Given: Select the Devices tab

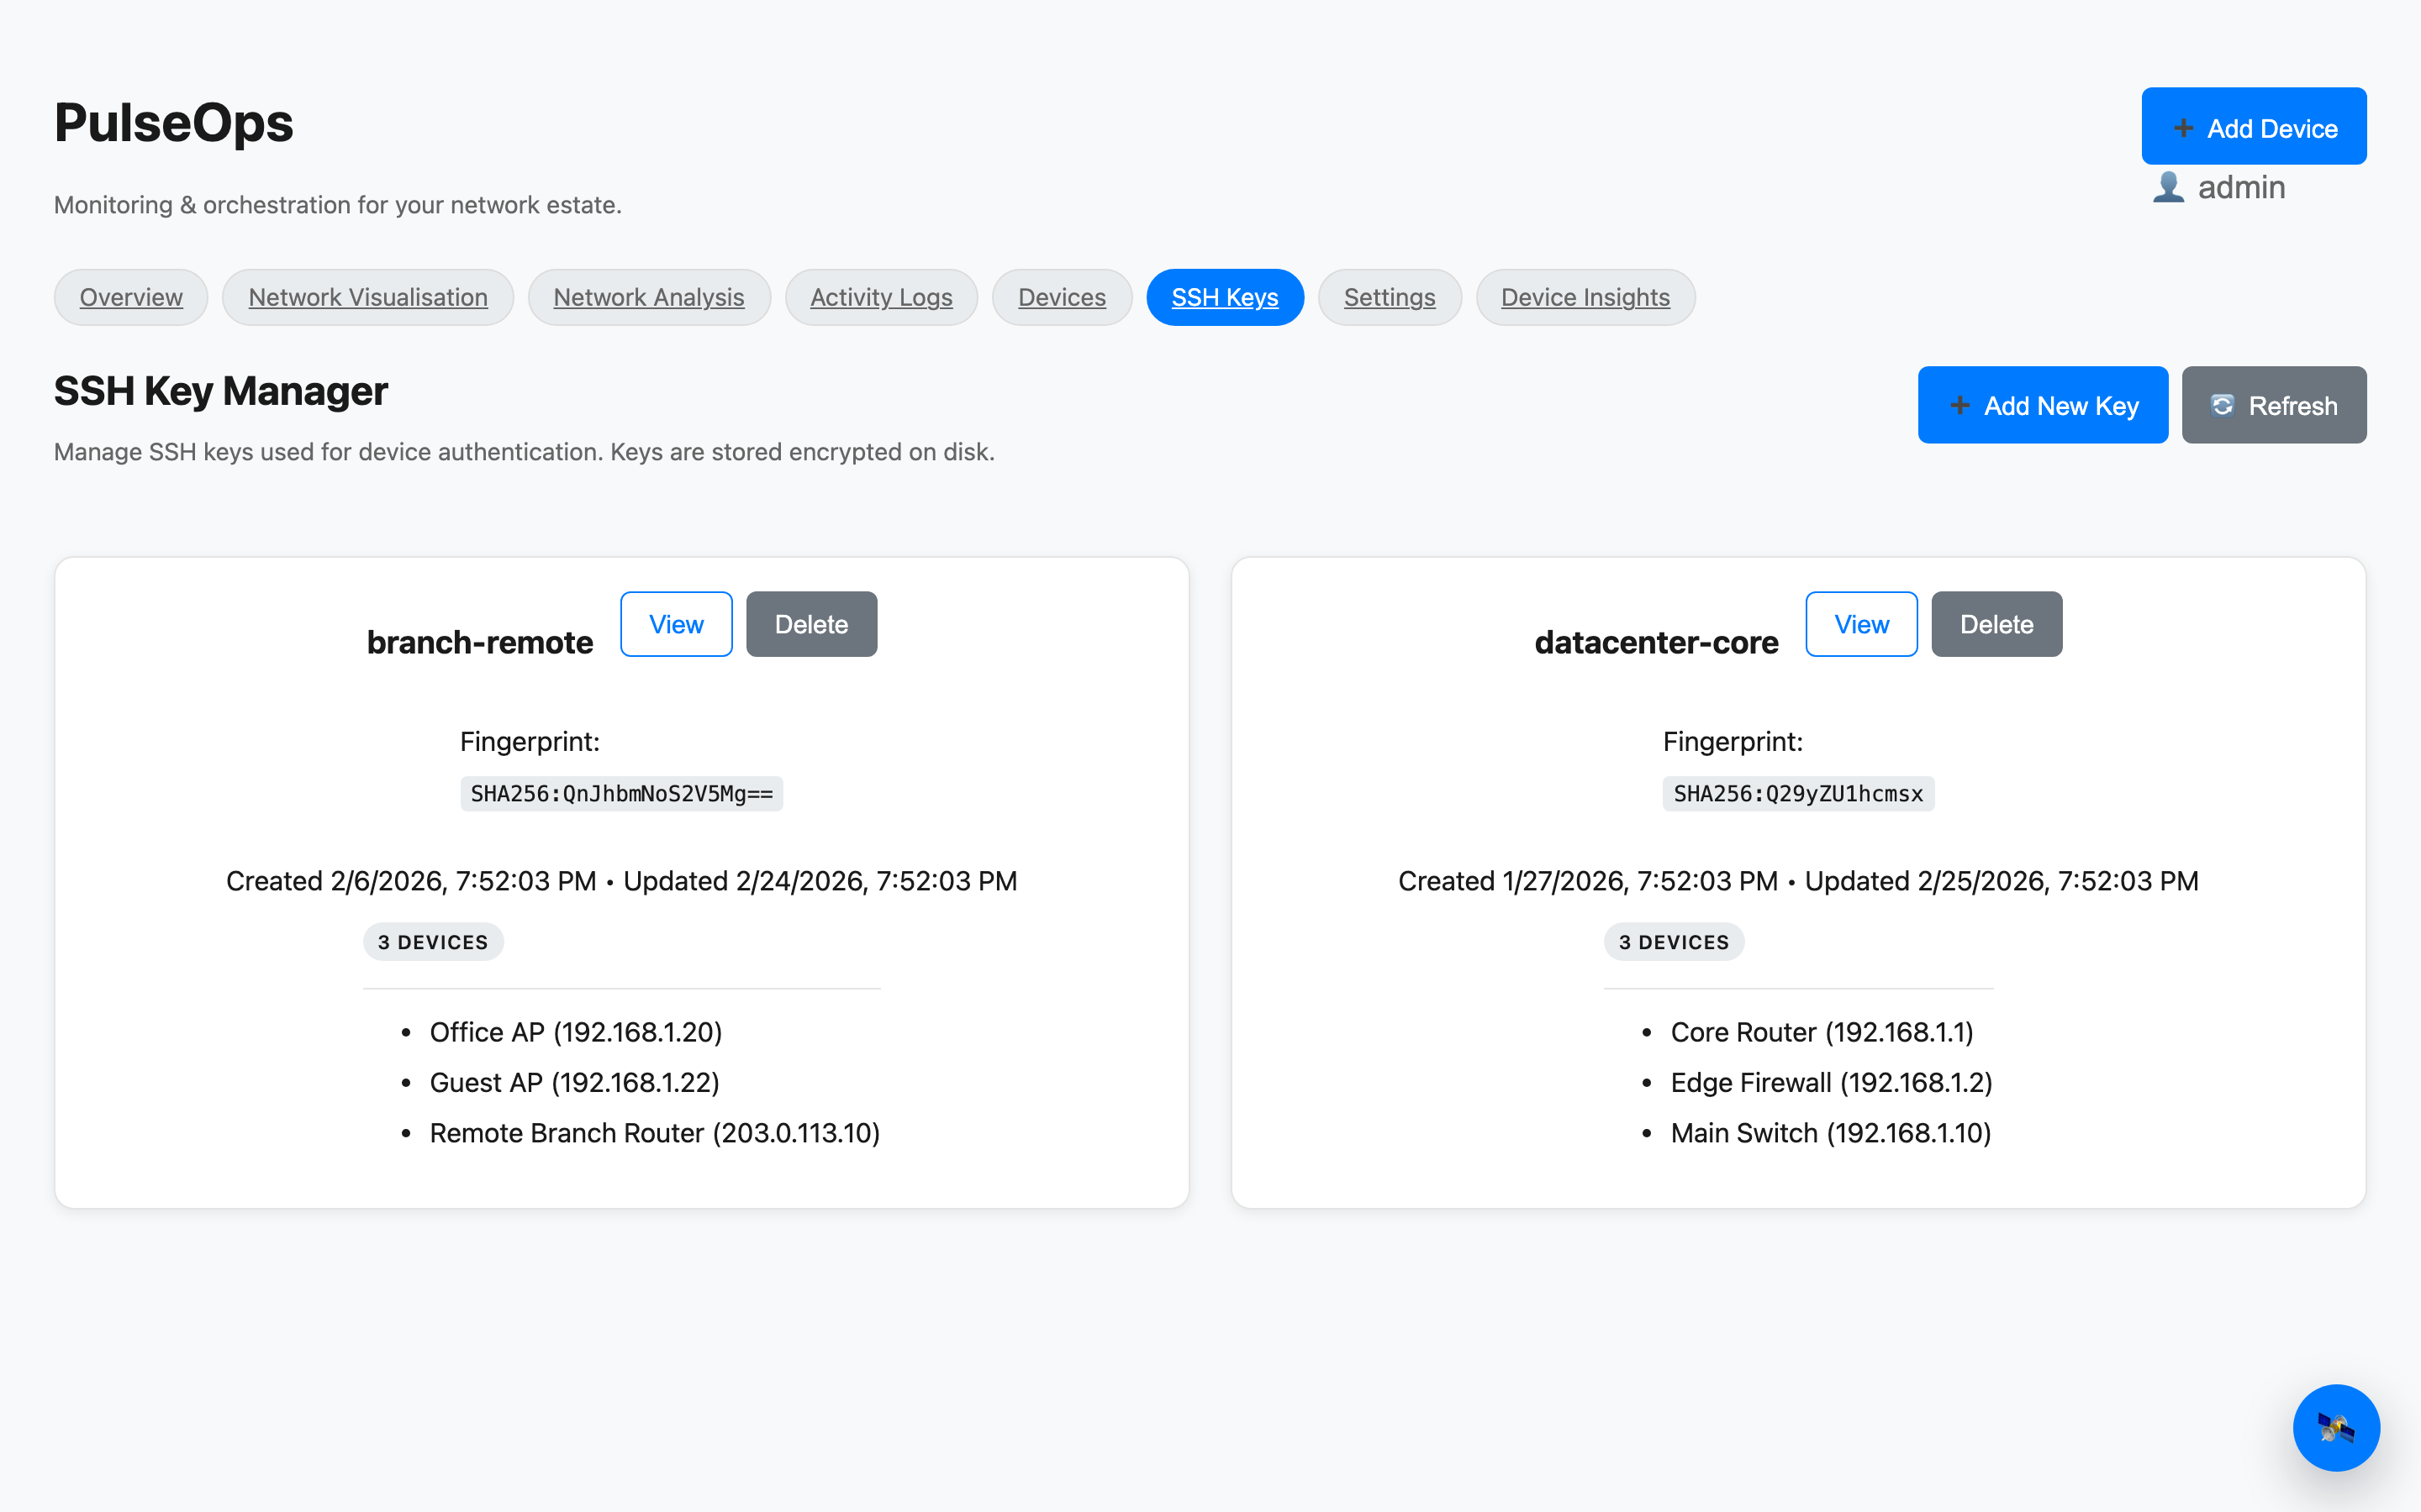Looking at the screenshot, I should [x=1062, y=297].
